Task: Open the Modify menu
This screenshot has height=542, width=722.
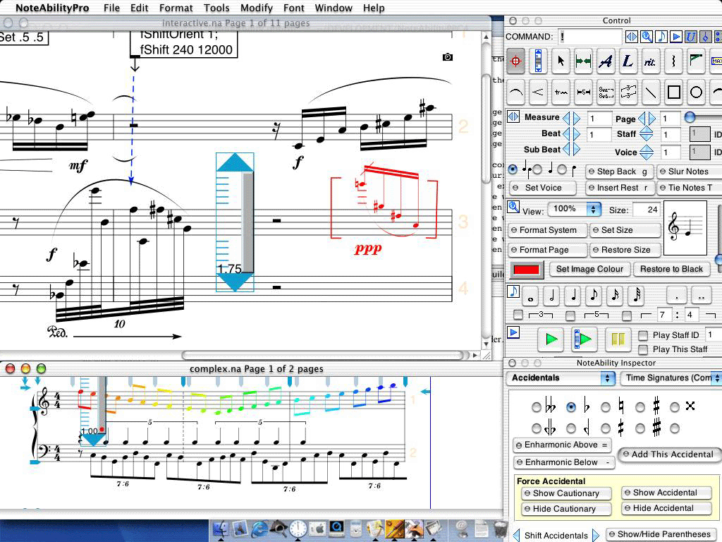Action: point(256,8)
